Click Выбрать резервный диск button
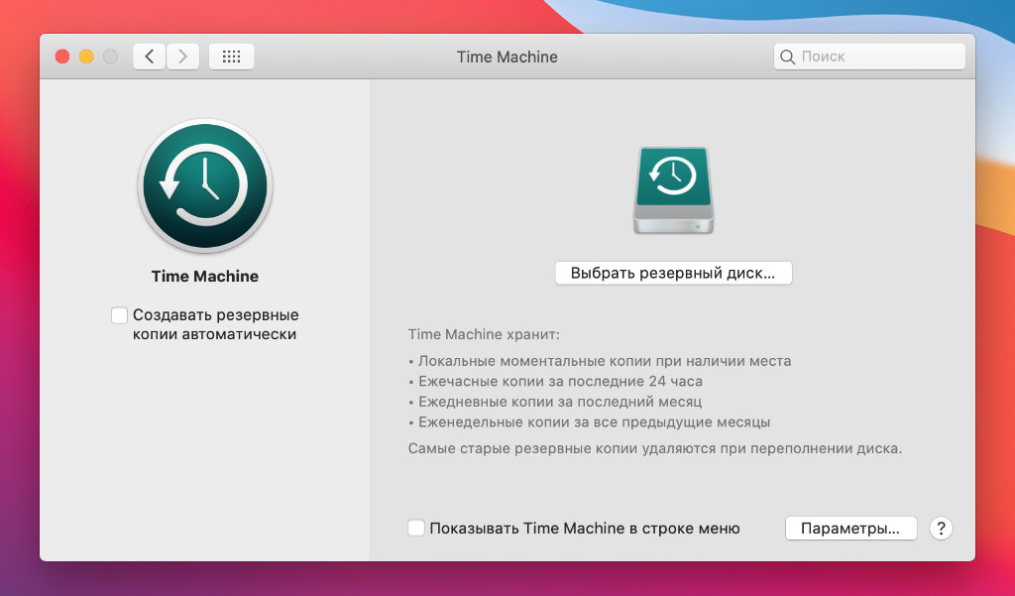Image resolution: width=1015 pixels, height=596 pixels. [673, 273]
